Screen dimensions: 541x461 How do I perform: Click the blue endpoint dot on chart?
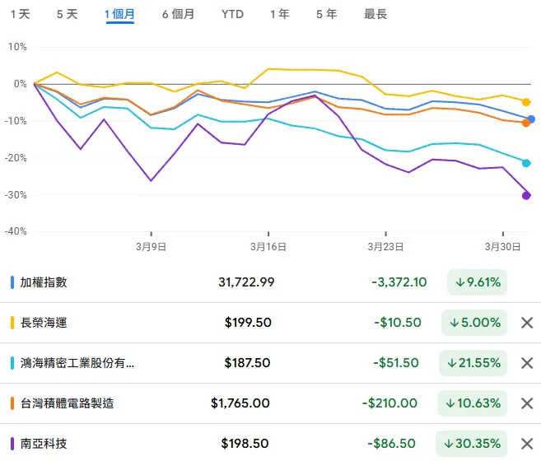[x=531, y=119]
